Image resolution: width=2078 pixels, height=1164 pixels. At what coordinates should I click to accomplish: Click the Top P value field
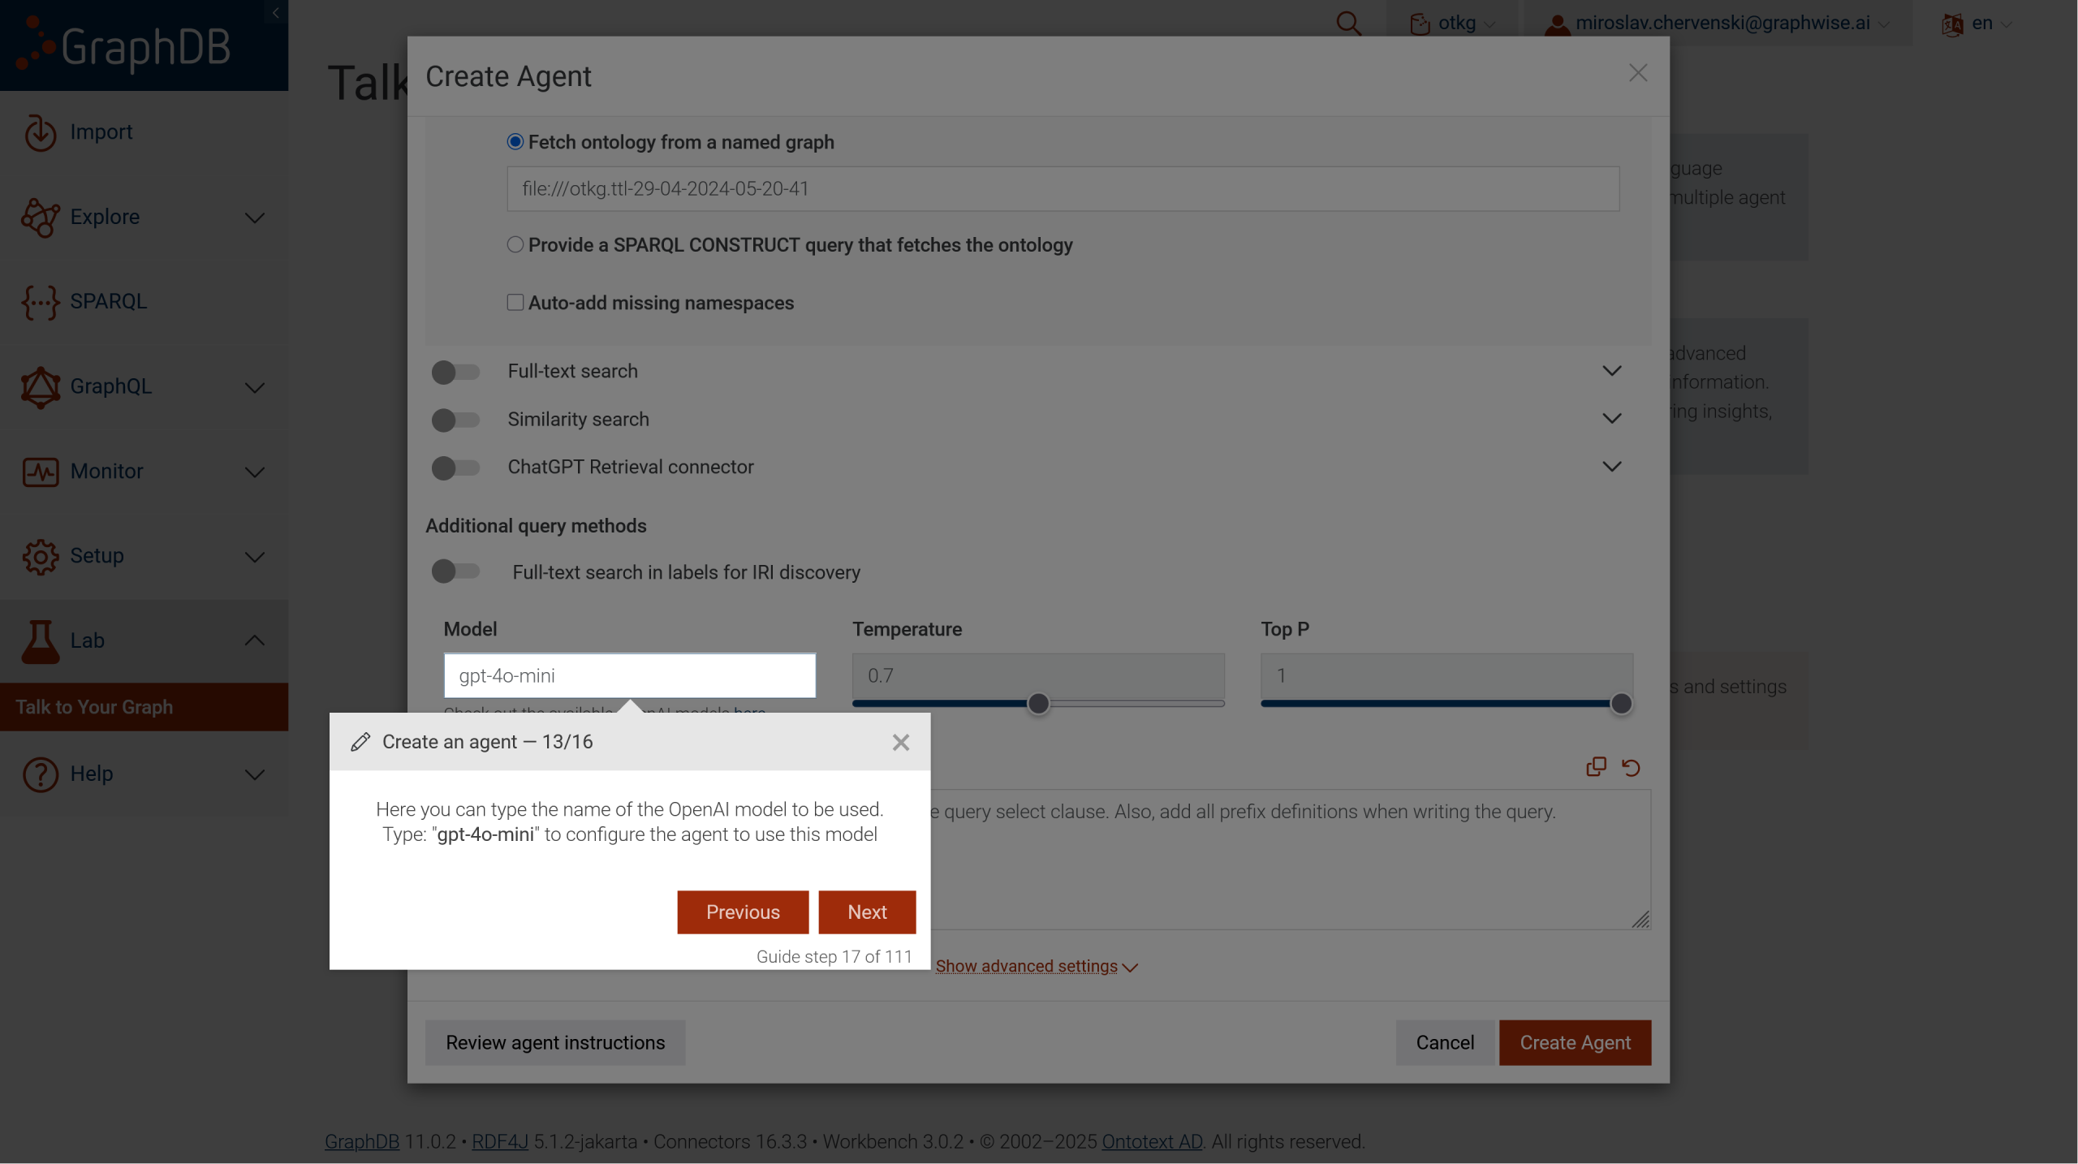point(1446,675)
